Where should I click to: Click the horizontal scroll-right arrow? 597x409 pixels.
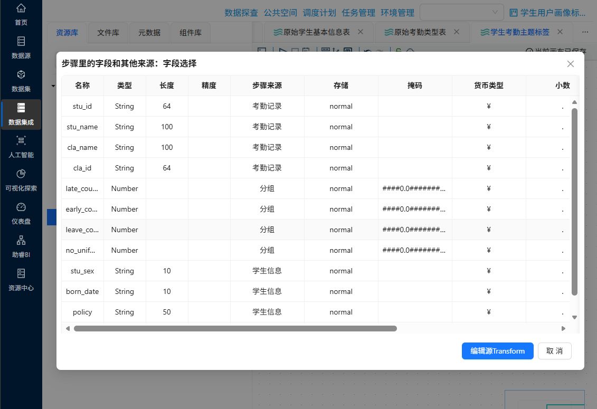tap(564, 328)
